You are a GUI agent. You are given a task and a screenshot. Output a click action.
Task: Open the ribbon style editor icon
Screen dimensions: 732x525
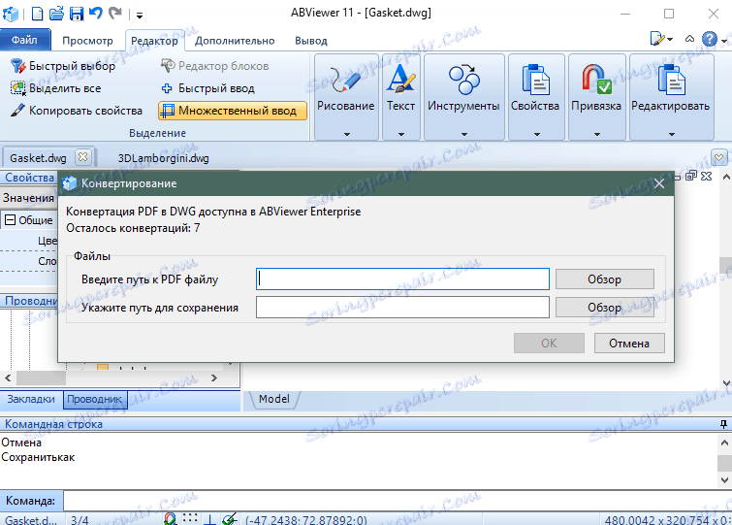point(657,39)
